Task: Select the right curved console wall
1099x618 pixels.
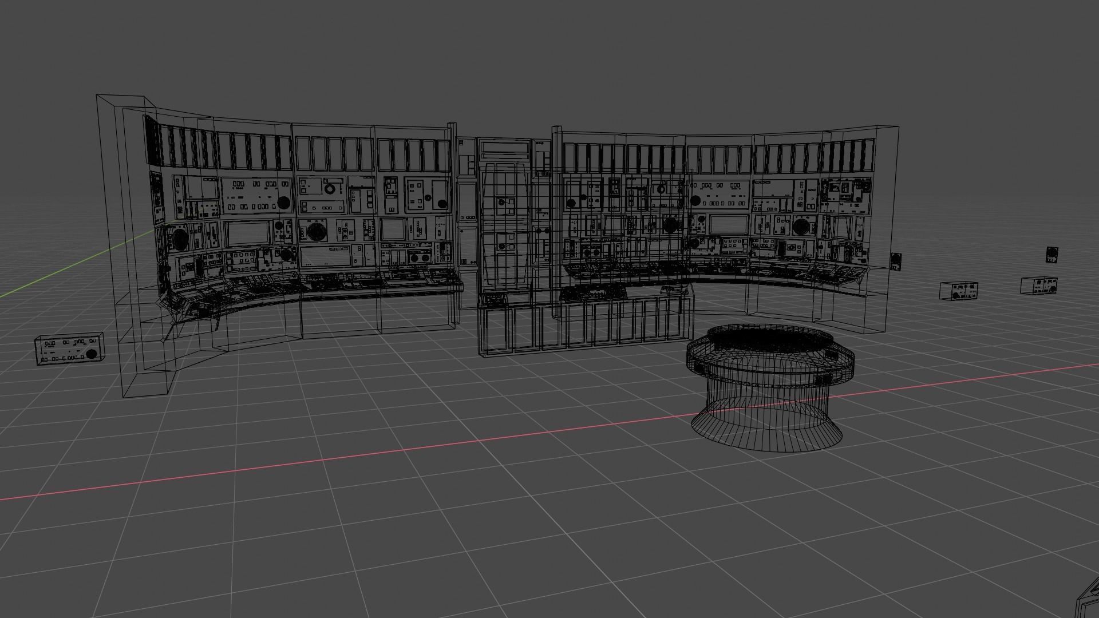Action: (727, 229)
